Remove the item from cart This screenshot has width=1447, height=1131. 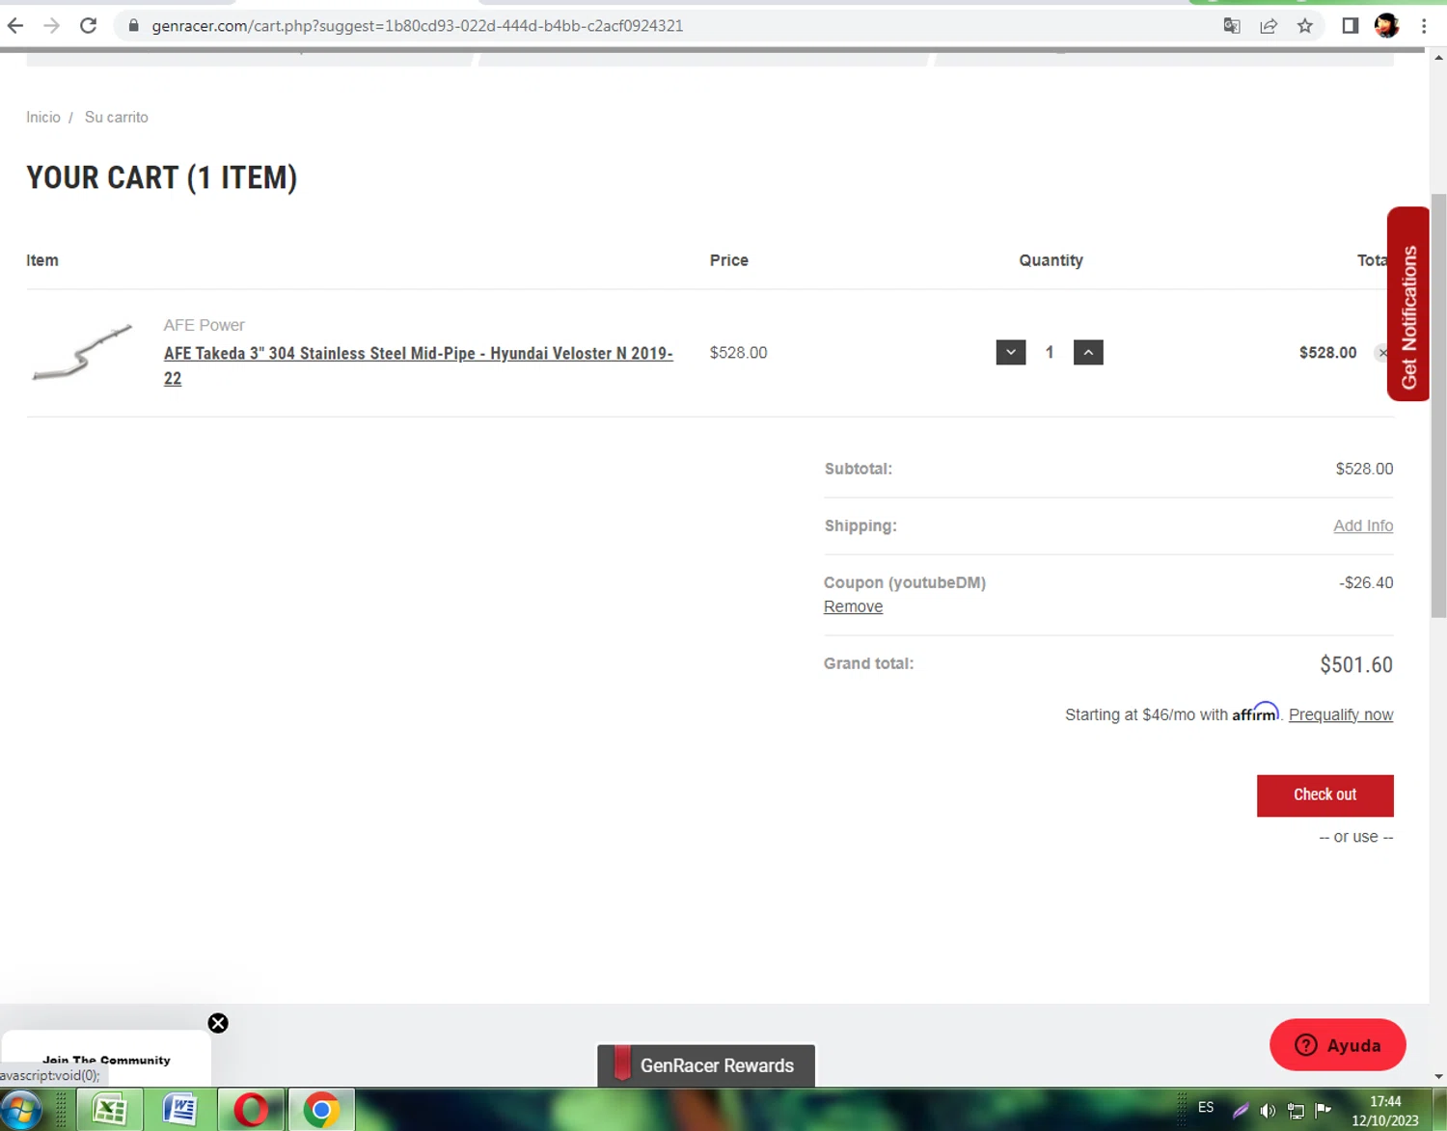pos(1381,353)
